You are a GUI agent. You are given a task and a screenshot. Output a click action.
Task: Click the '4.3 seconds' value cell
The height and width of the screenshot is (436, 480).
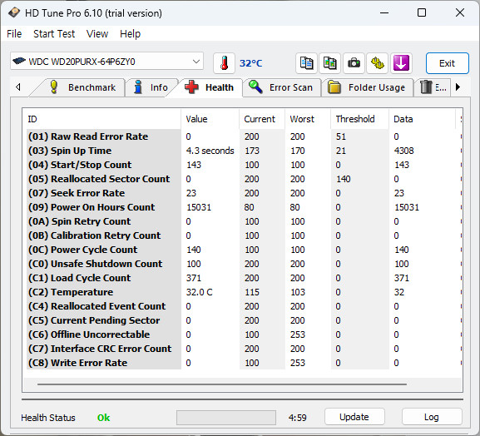pyautogui.click(x=210, y=151)
